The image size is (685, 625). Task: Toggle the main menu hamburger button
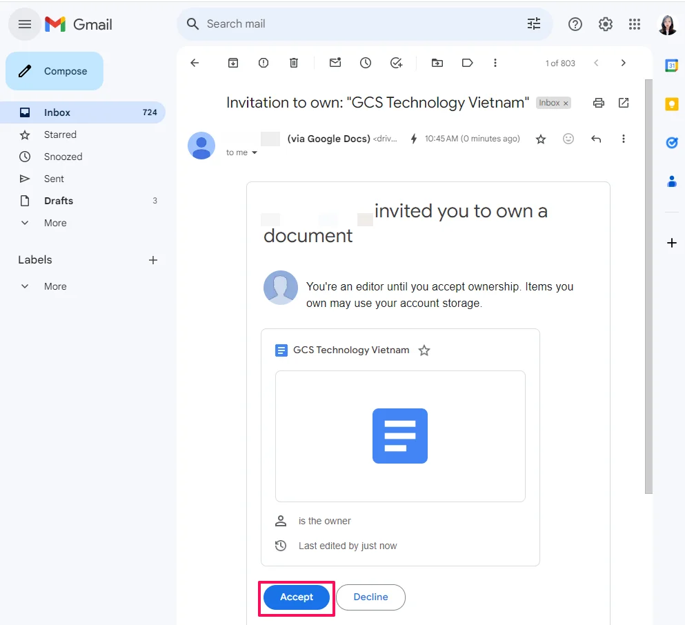(x=25, y=24)
